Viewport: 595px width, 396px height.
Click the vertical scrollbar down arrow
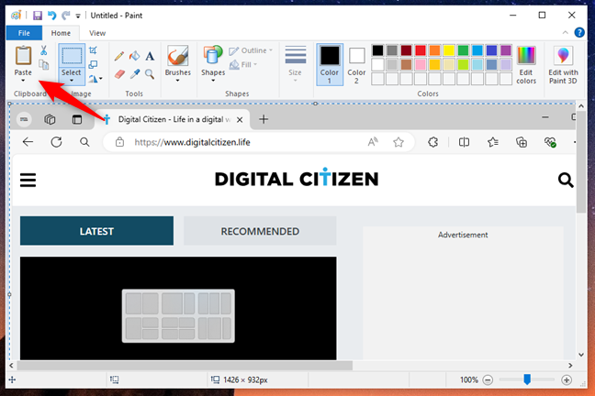click(x=581, y=355)
